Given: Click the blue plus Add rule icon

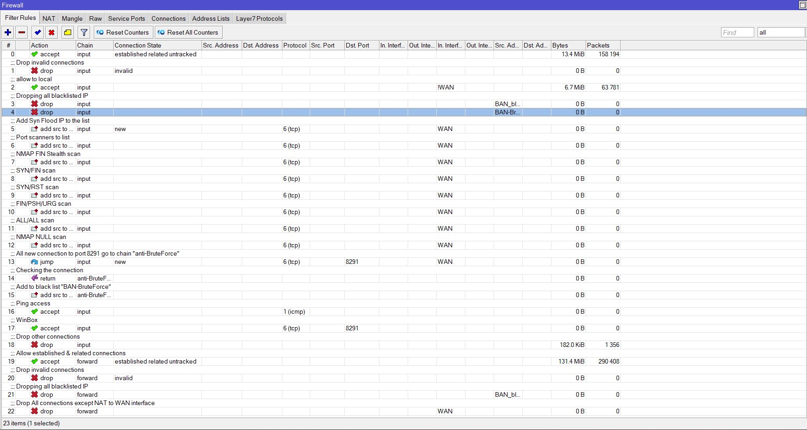Looking at the screenshot, I should click(8, 32).
